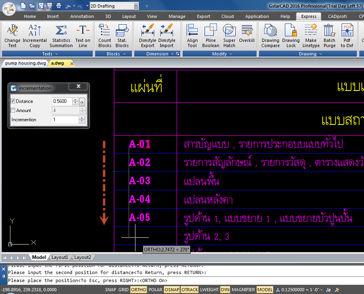Print the drawing using the printer icon
The height and width of the screenshot is (294, 364).
(x=59, y=6)
